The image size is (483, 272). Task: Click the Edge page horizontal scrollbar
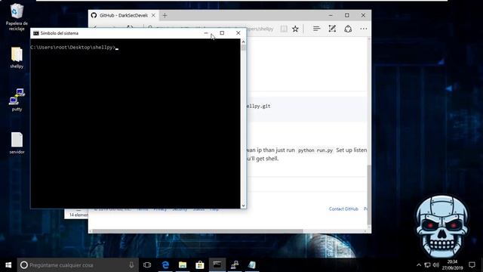(x=198, y=231)
